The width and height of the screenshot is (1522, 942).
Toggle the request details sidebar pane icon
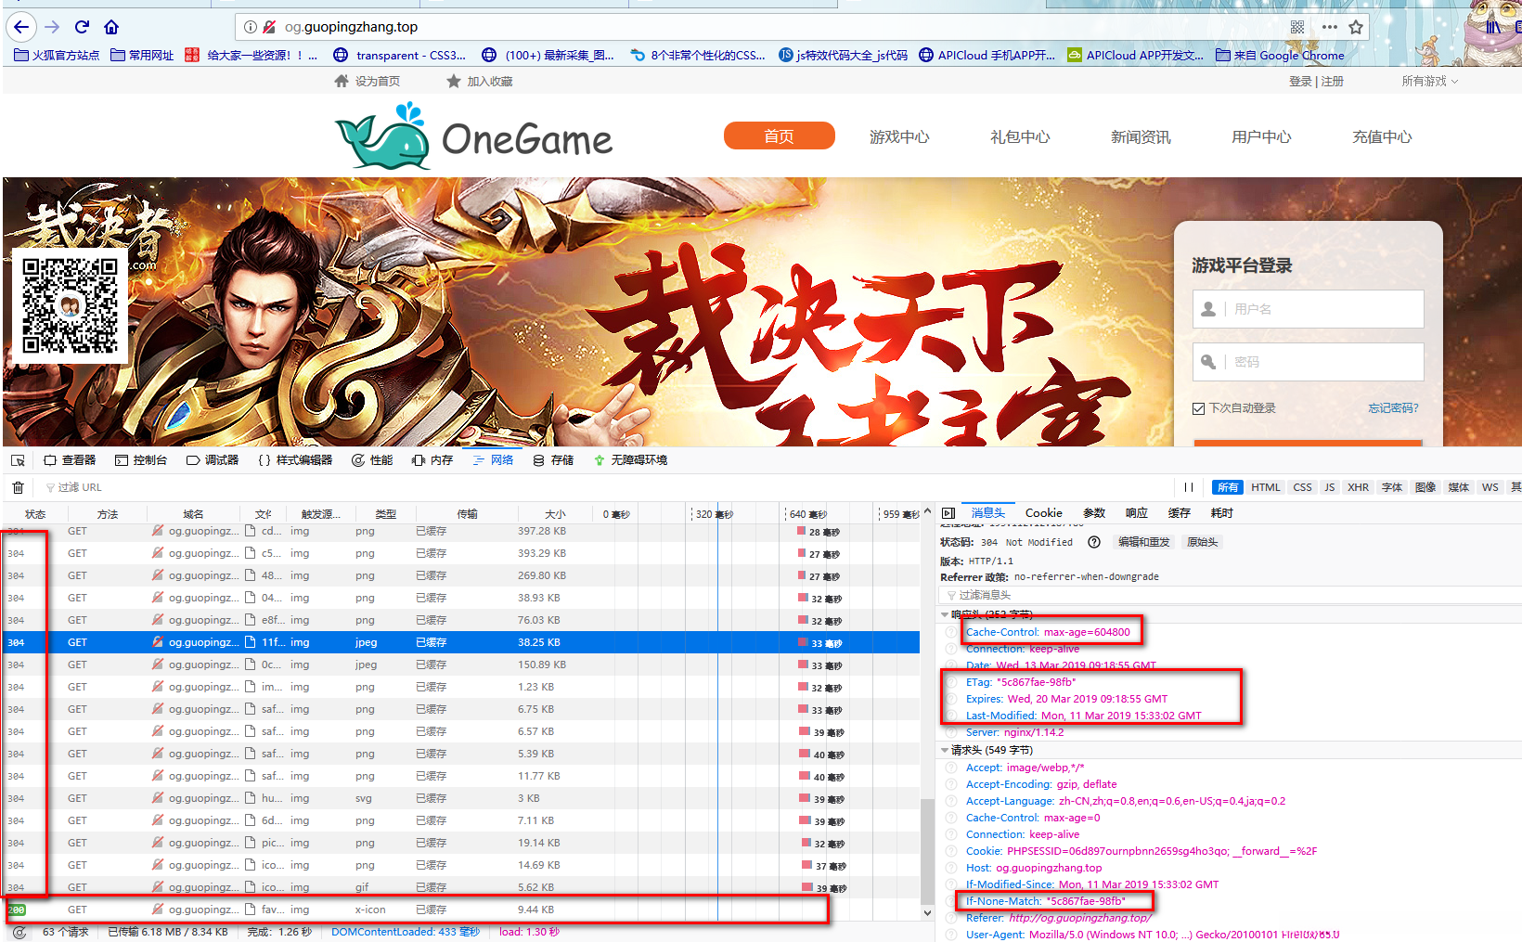(948, 513)
